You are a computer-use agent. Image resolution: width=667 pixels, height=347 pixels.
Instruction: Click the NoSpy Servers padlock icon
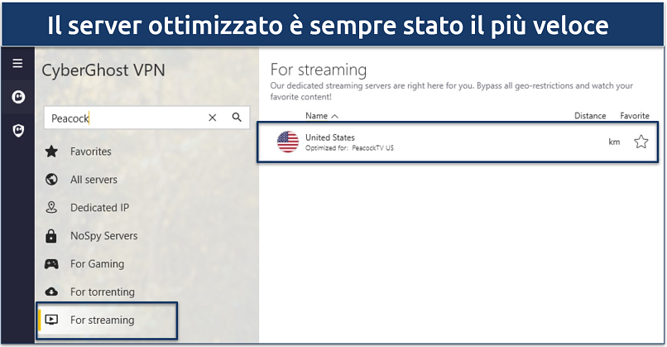pyautogui.click(x=51, y=235)
